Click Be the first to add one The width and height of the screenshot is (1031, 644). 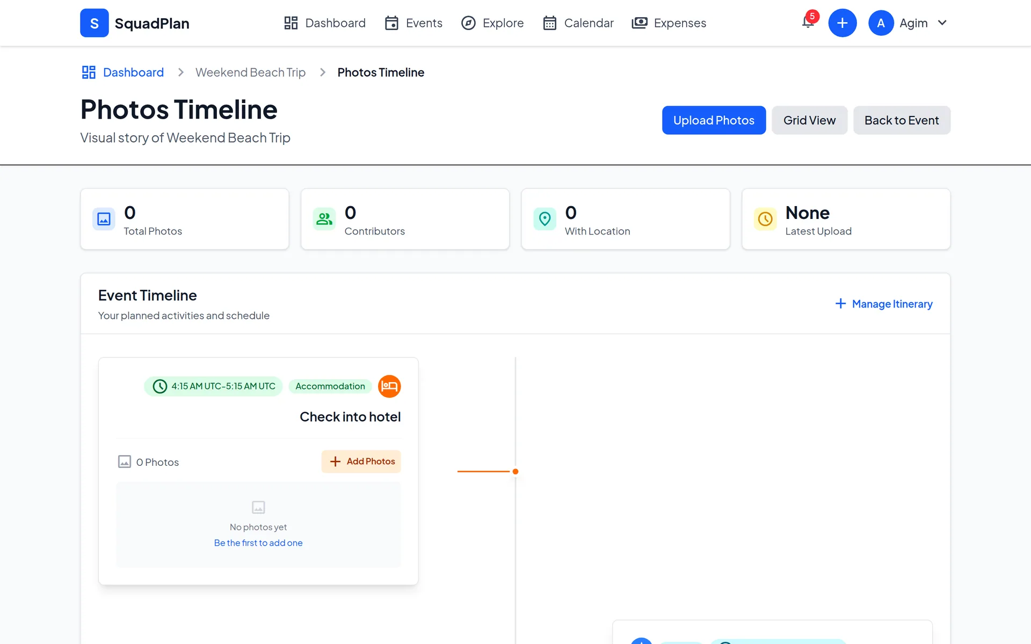pyautogui.click(x=258, y=543)
